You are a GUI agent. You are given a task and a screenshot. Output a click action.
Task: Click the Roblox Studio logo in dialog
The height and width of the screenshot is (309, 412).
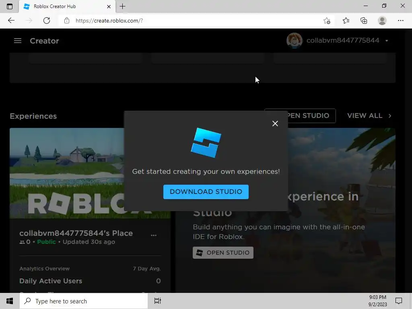[206, 143]
